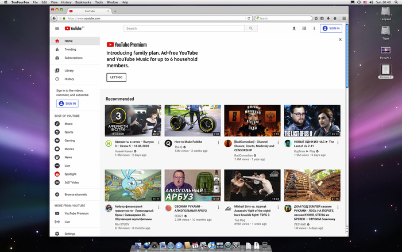This screenshot has height=252, width=402.
Task: Open Subscriptions in the sidebar
Action: pos(75,58)
